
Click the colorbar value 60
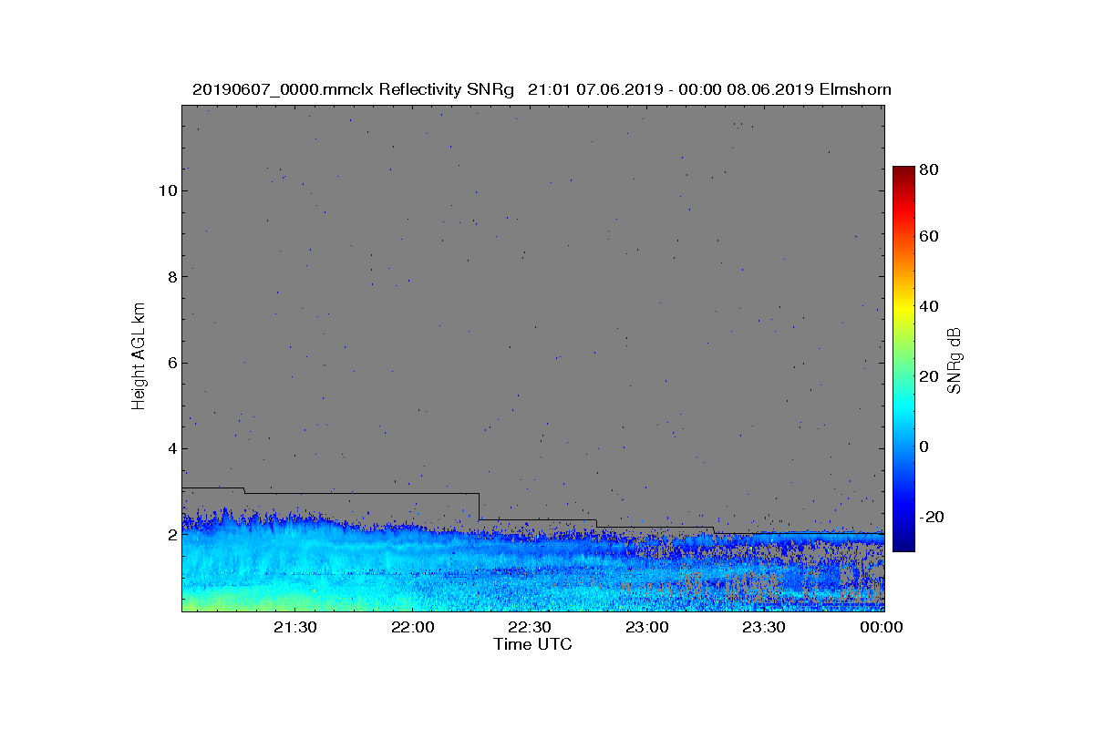point(930,237)
